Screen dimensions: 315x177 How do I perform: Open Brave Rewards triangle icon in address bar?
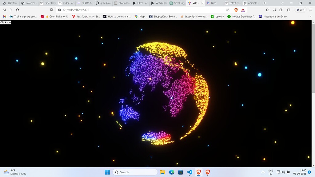[x=243, y=10]
